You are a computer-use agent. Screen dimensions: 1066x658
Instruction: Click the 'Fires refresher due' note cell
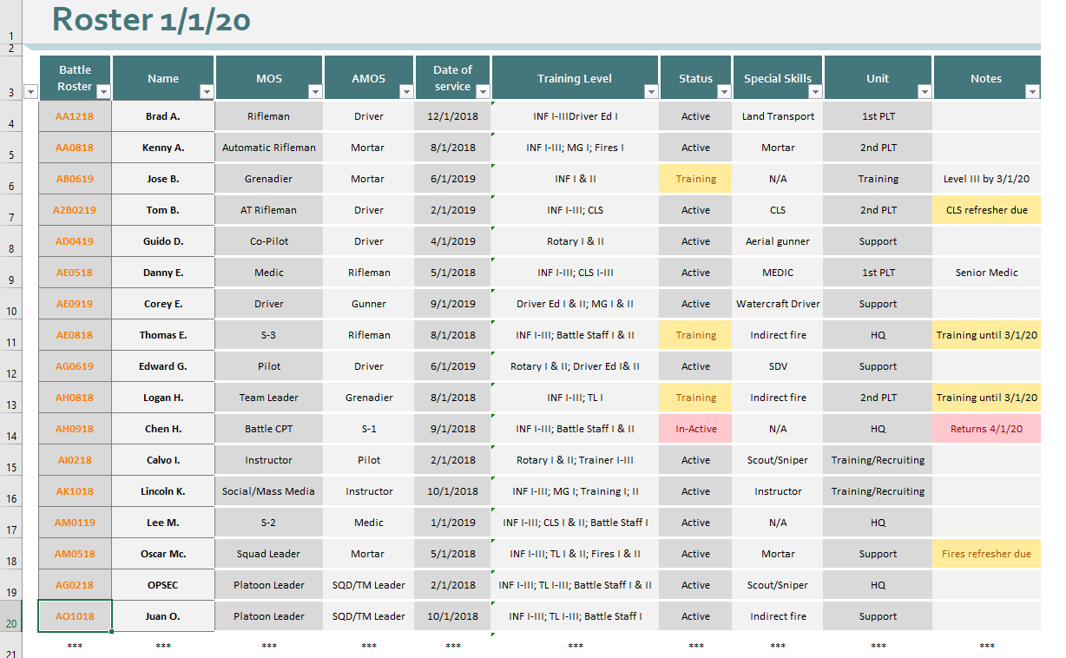(986, 554)
